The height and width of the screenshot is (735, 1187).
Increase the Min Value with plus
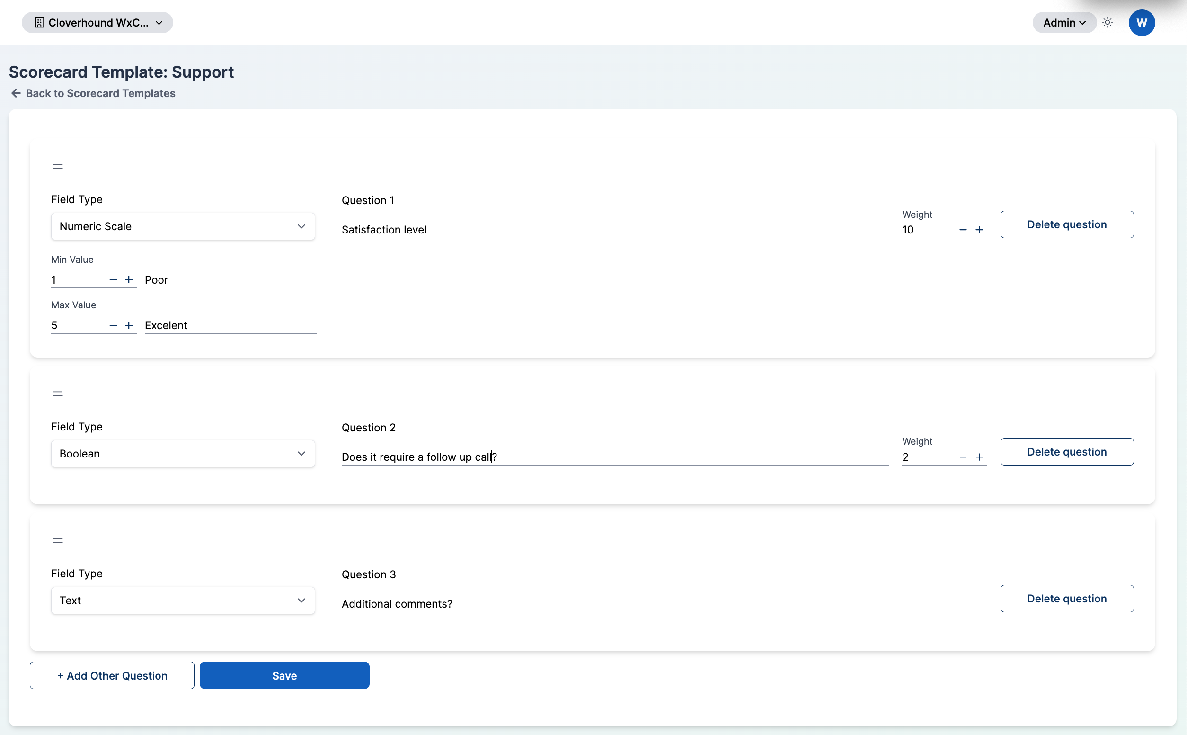(x=129, y=279)
